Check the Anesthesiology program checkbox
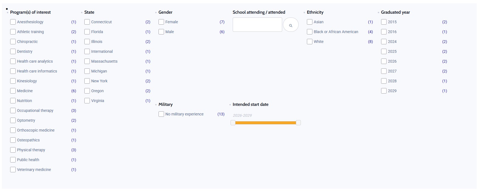This screenshot has width=480, height=192. (13, 22)
